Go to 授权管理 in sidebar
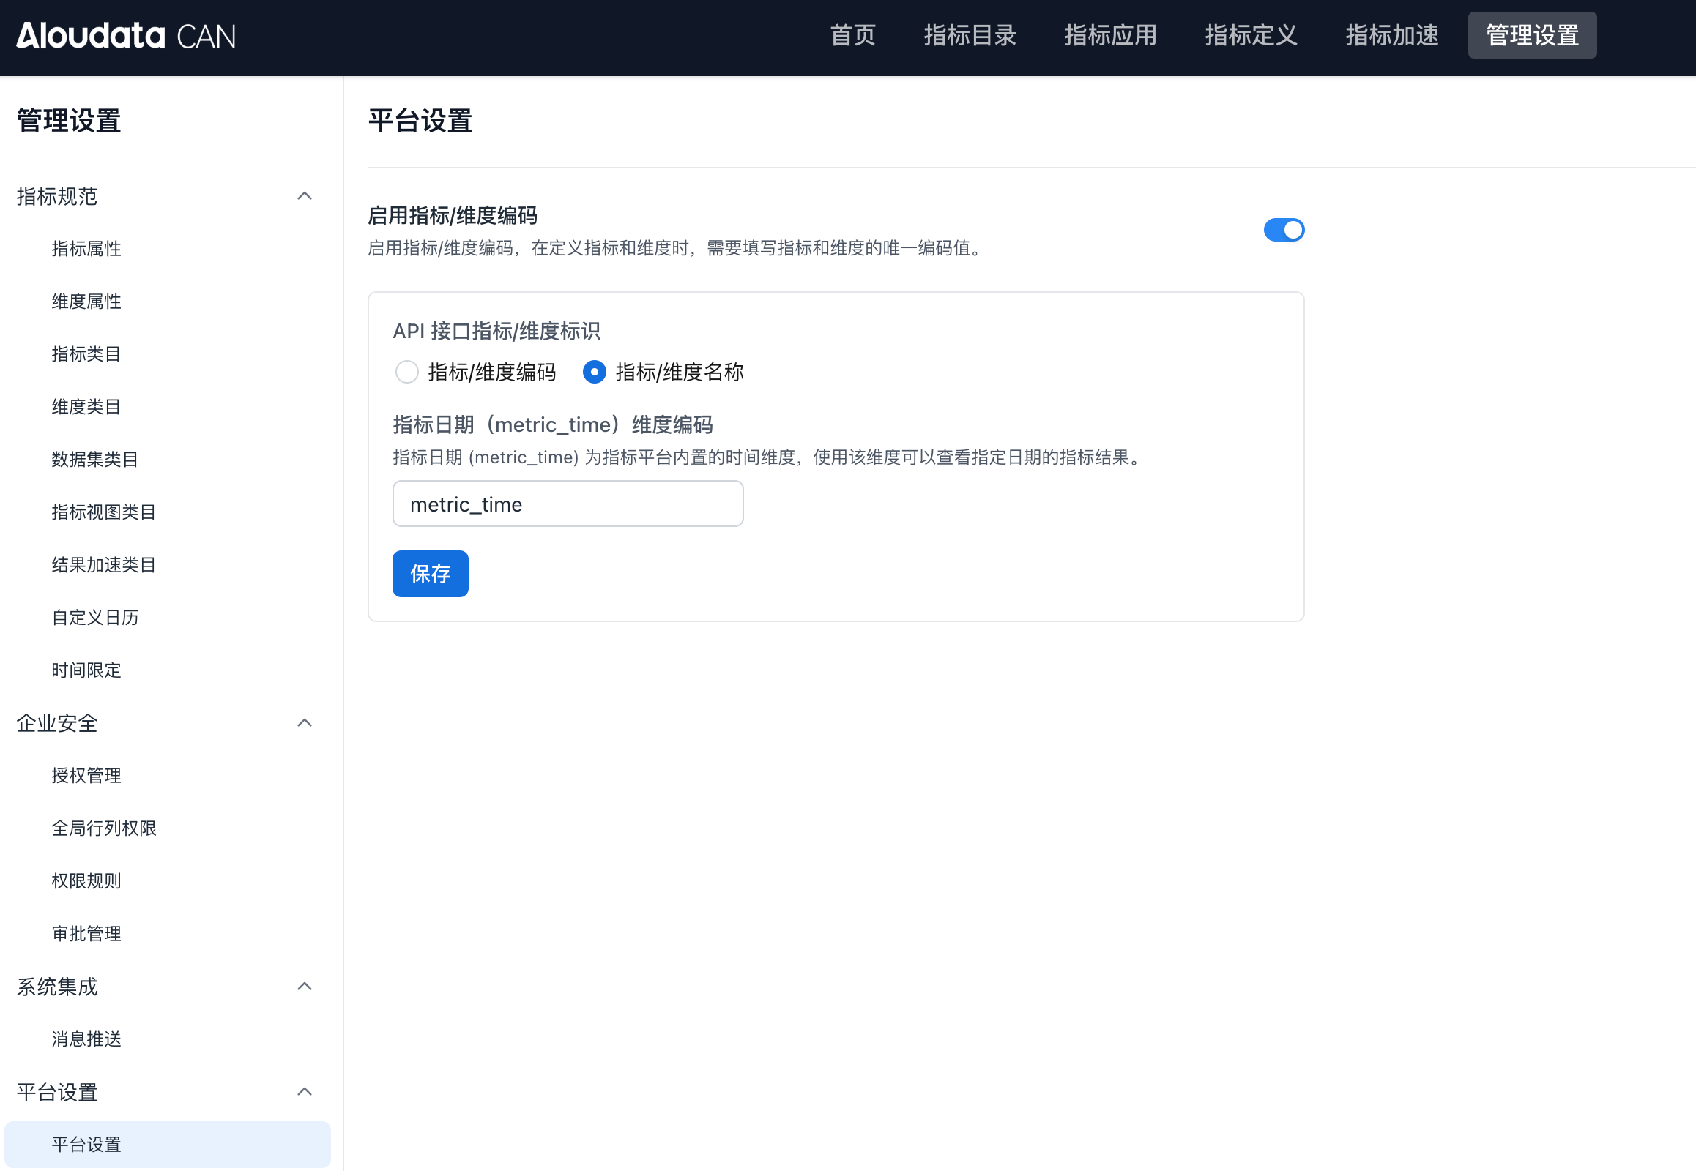Screen dimensions: 1696x1171 point(86,776)
